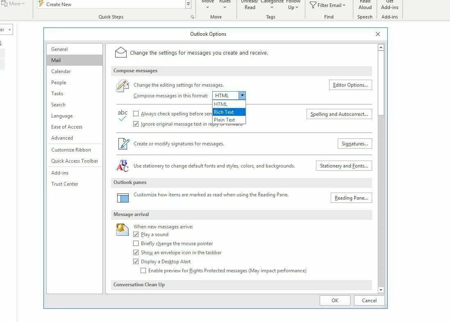Image resolution: width=450 pixels, height=322 pixels.
Task: Open Reading Pane settings button
Action: [x=351, y=198]
